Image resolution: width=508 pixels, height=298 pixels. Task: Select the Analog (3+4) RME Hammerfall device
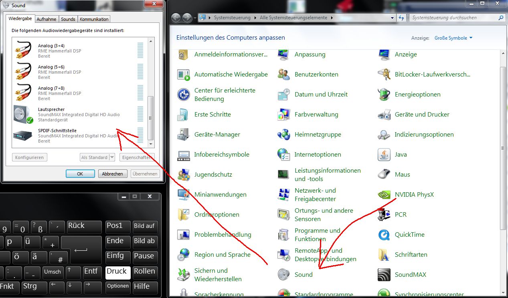pos(79,51)
